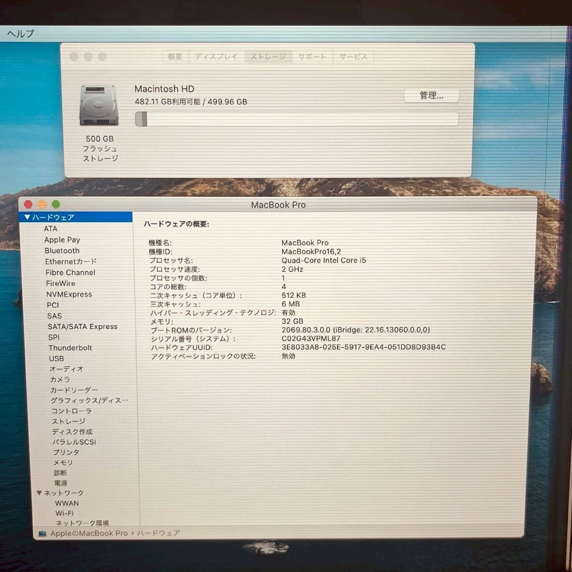Select USB in the sidebar
572x572 pixels.
pyautogui.click(x=56, y=358)
